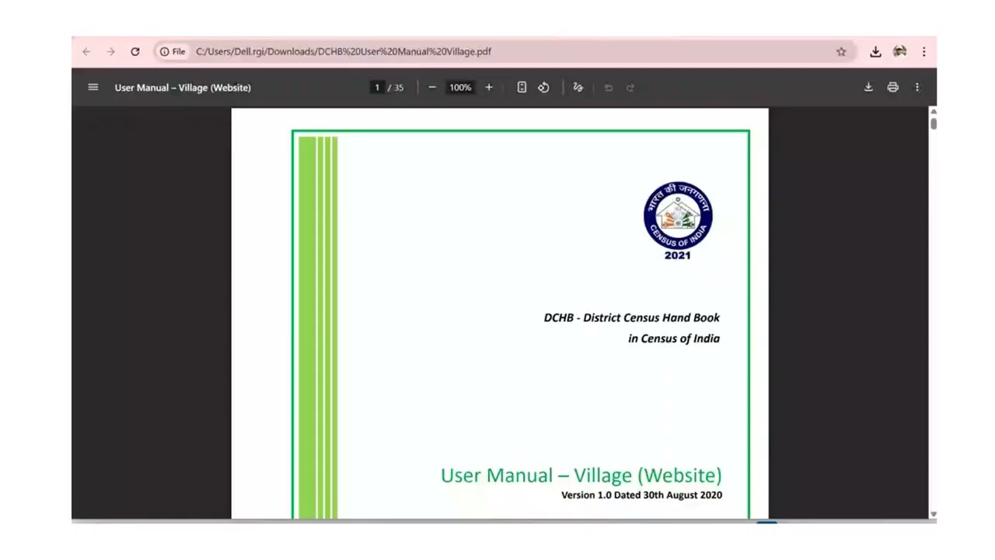Open PDF viewer more actions menu
The width and height of the screenshot is (995, 560).
[x=917, y=87]
